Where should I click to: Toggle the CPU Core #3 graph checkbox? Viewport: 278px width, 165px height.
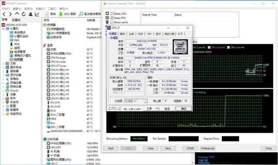(x=209, y=47)
